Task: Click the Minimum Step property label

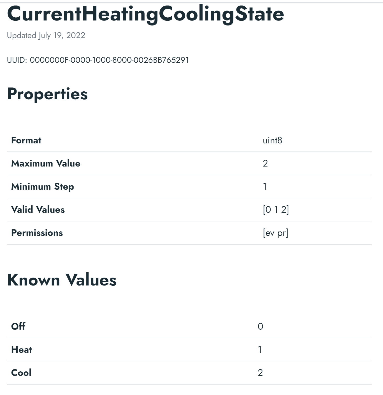Action: click(43, 187)
